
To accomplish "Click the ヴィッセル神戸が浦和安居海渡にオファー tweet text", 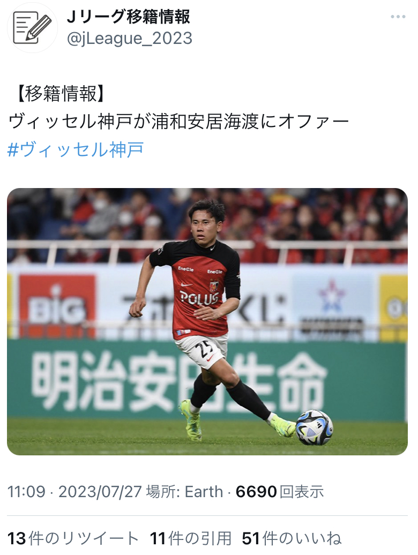I will pos(178,122).
